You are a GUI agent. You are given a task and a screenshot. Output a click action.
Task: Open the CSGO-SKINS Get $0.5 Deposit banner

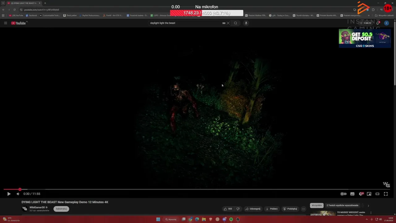click(365, 38)
